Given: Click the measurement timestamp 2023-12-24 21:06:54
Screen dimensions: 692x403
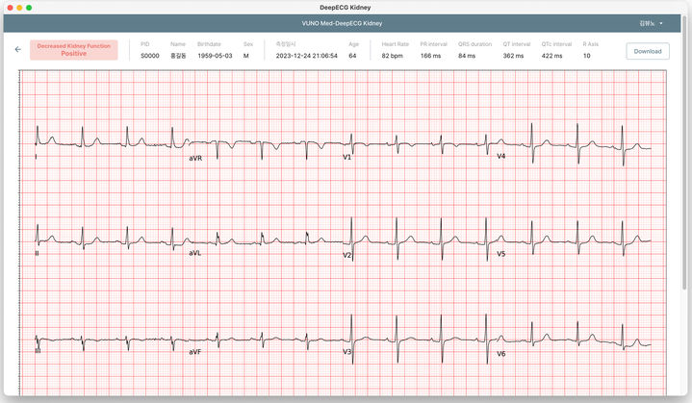Looking at the screenshot, I should (x=306, y=57).
